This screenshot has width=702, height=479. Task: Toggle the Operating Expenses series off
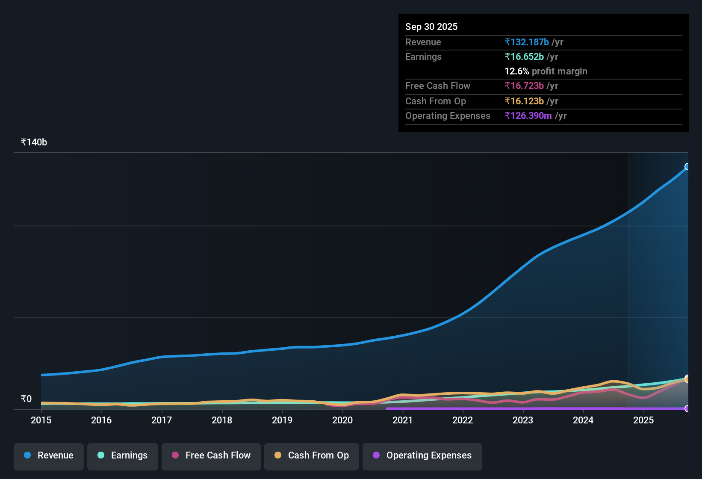[422, 455]
